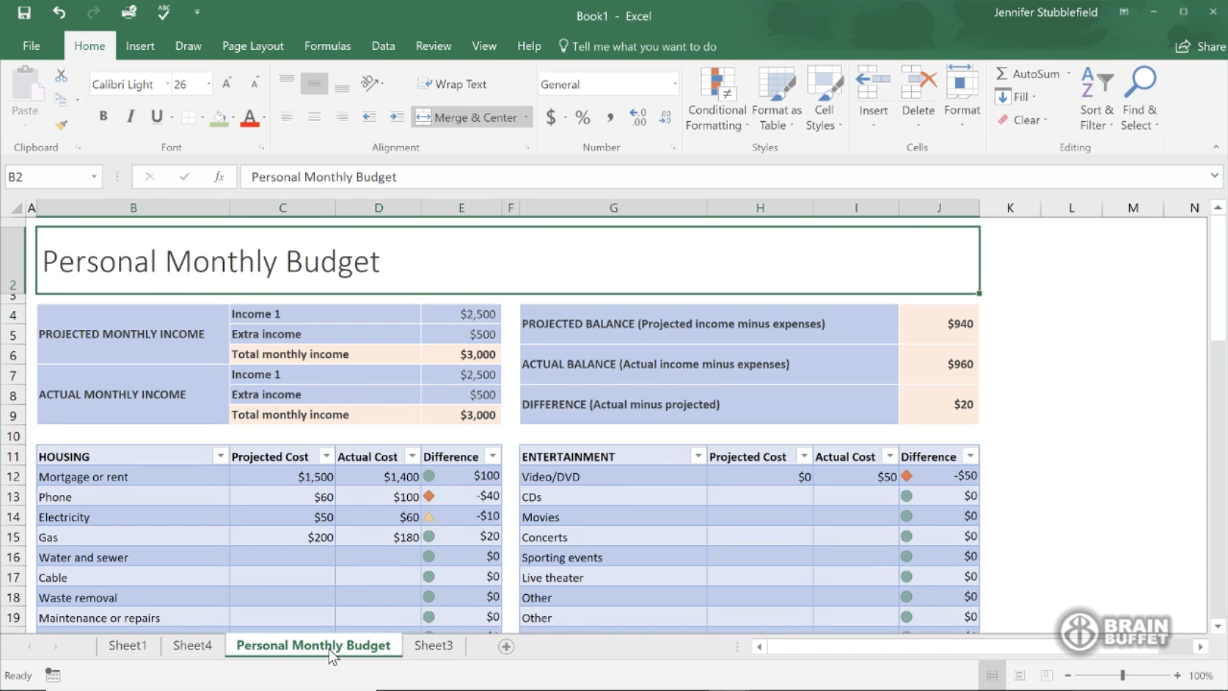Click the percent style icon
This screenshot has width=1228, height=691.
[582, 117]
